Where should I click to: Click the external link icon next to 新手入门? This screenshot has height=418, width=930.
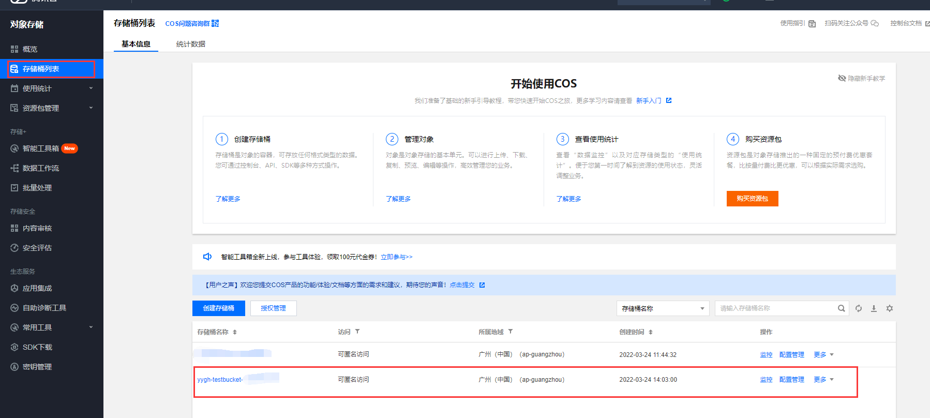[x=669, y=100]
